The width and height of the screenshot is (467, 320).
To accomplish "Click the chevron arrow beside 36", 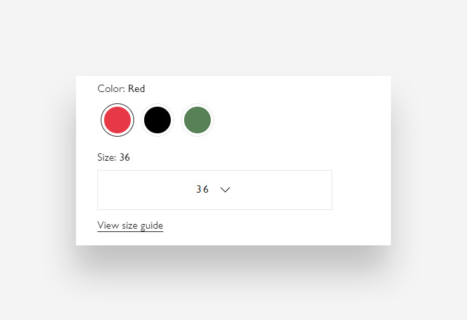I will coord(225,190).
